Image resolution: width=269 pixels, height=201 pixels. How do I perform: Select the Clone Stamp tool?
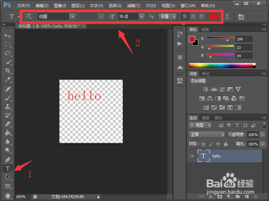(8, 106)
